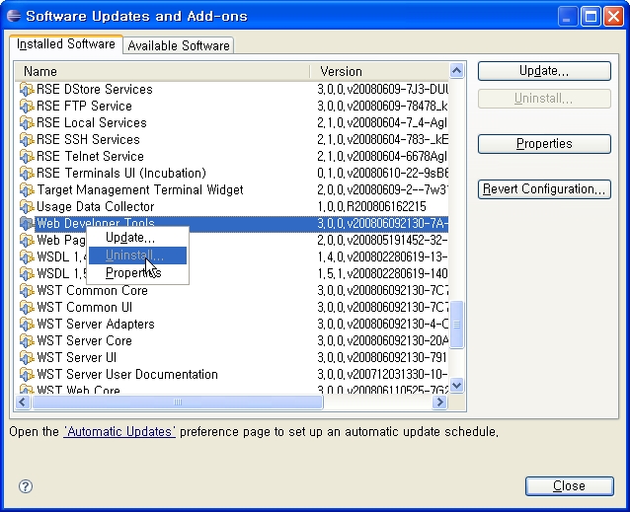Click the Web Page row feature icon
Screen dimensions: 630x512
[27, 241]
